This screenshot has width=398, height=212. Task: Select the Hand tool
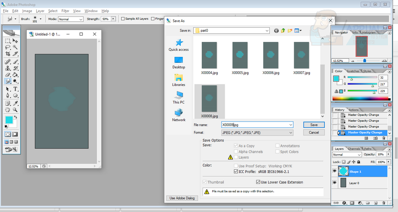tap(8, 110)
